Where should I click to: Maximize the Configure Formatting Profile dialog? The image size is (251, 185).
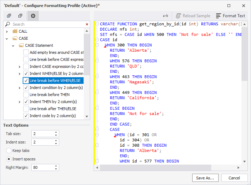(x=229, y=6)
